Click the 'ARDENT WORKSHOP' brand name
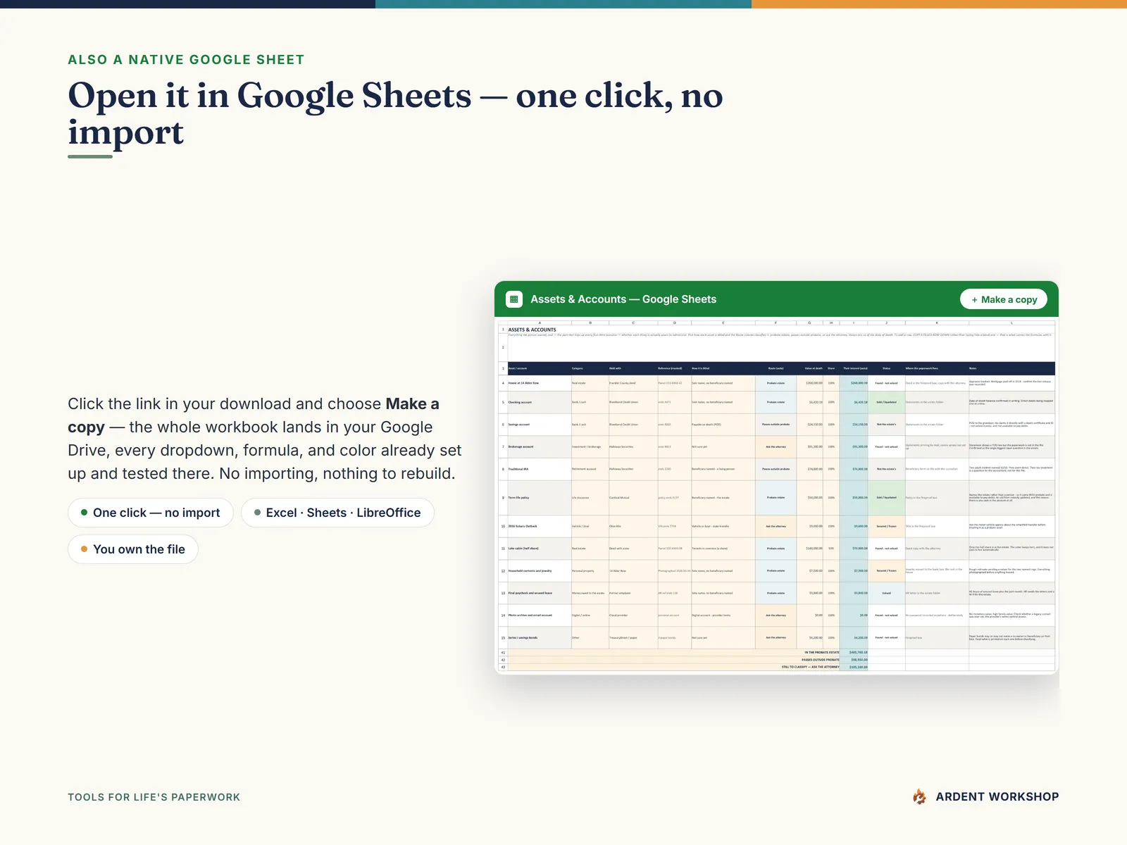Image resolution: width=1127 pixels, height=845 pixels. [x=997, y=796]
